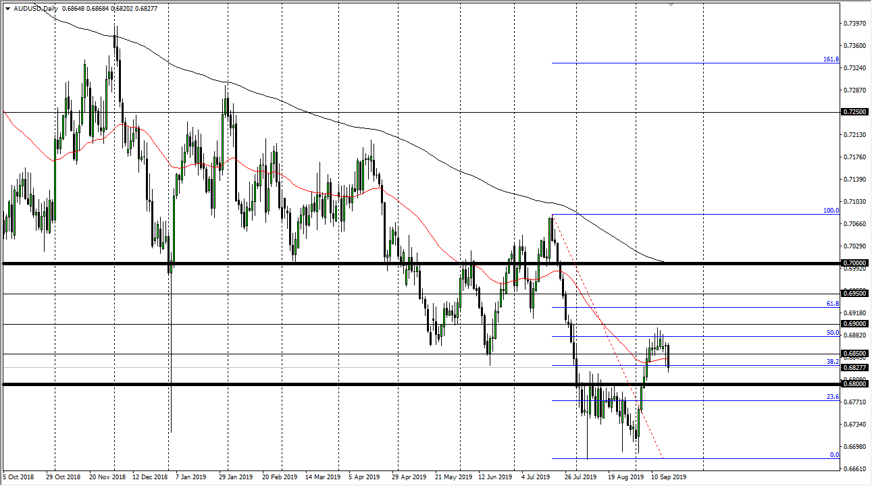Click the 10 Sep 2019 date label
The height and width of the screenshot is (486, 872).
point(669,477)
